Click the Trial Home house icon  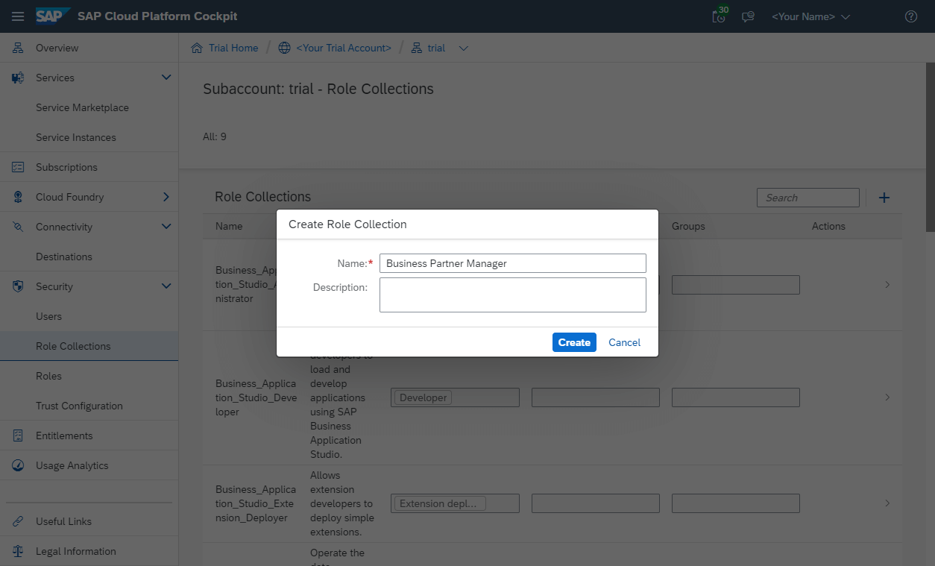pos(197,48)
